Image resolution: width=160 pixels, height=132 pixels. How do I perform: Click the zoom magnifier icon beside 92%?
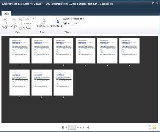point(20,19)
